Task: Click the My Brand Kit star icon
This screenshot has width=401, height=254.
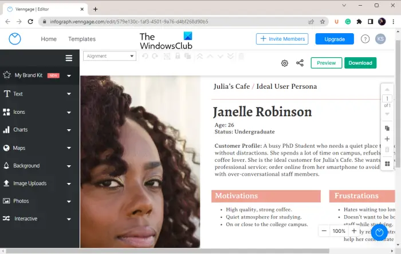Action: pyautogui.click(x=7, y=75)
